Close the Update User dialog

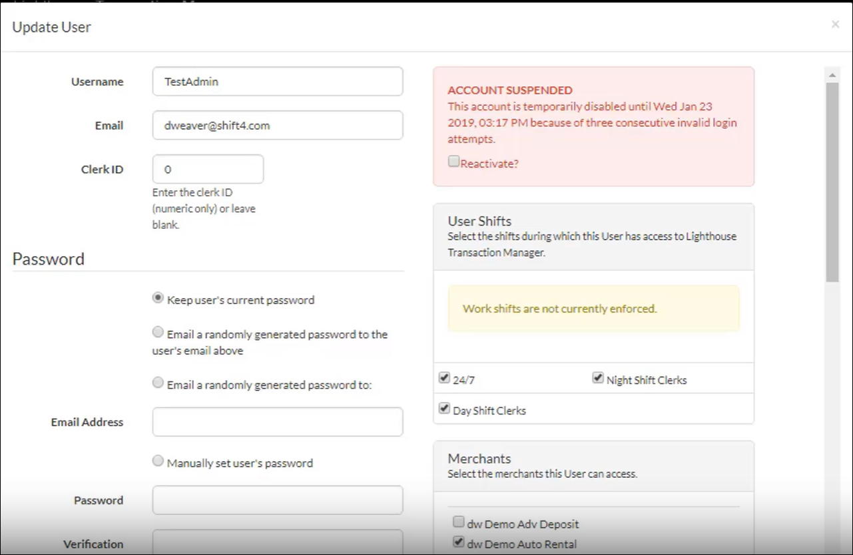click(835, 25)
